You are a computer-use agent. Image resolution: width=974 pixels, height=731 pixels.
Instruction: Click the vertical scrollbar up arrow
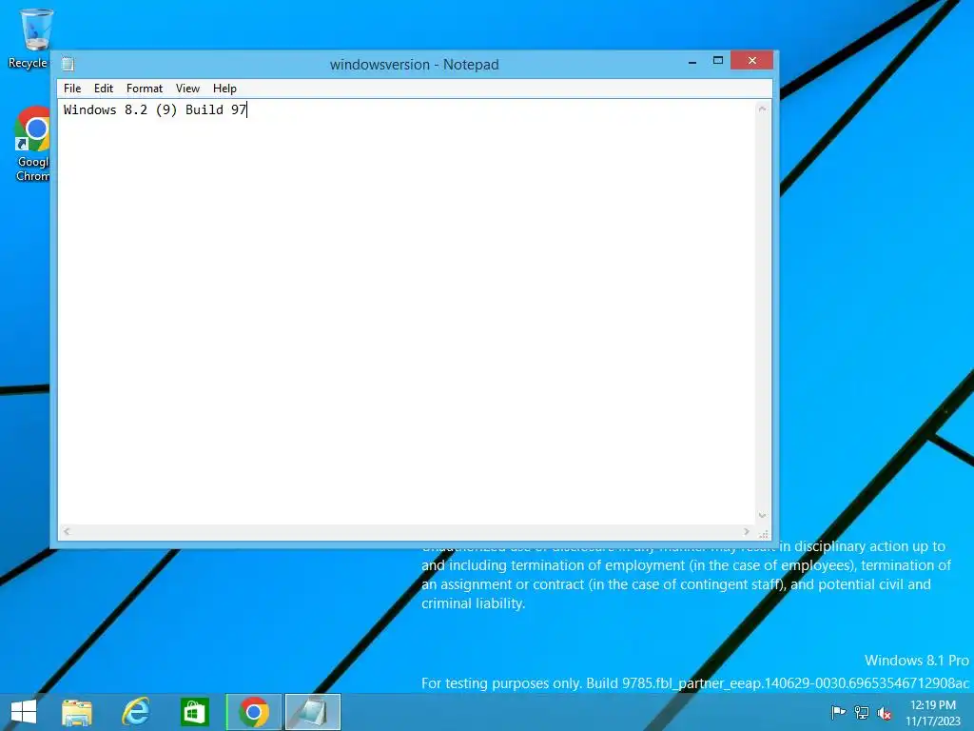point(762,109)
